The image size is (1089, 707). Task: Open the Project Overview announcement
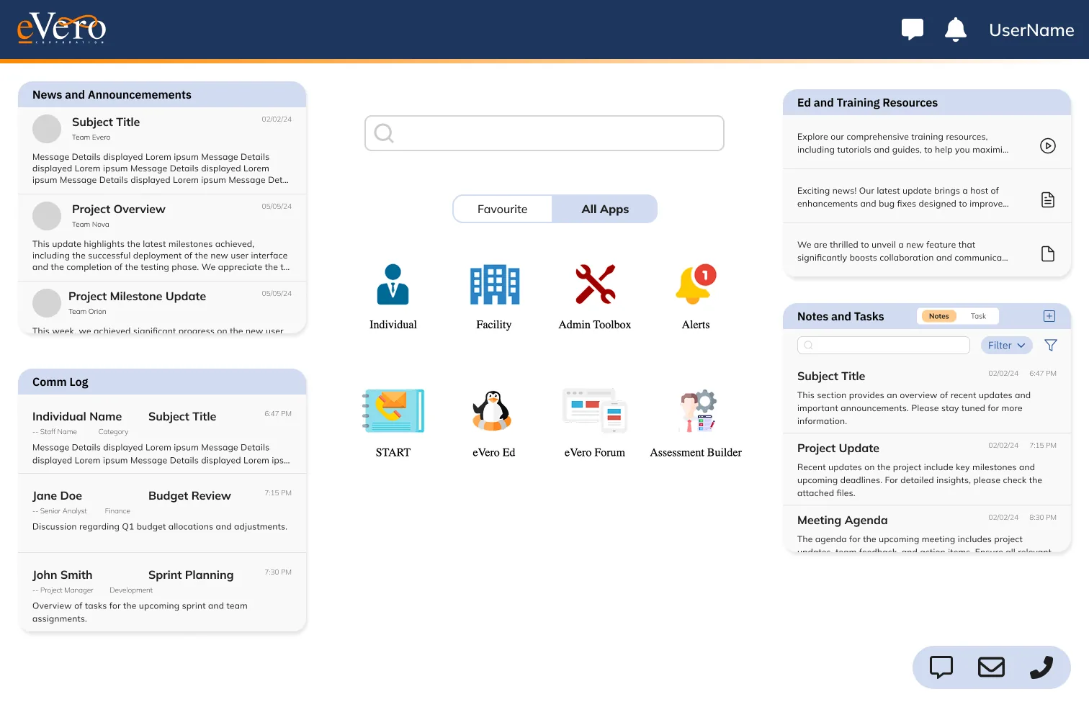[x=162, y=238]
